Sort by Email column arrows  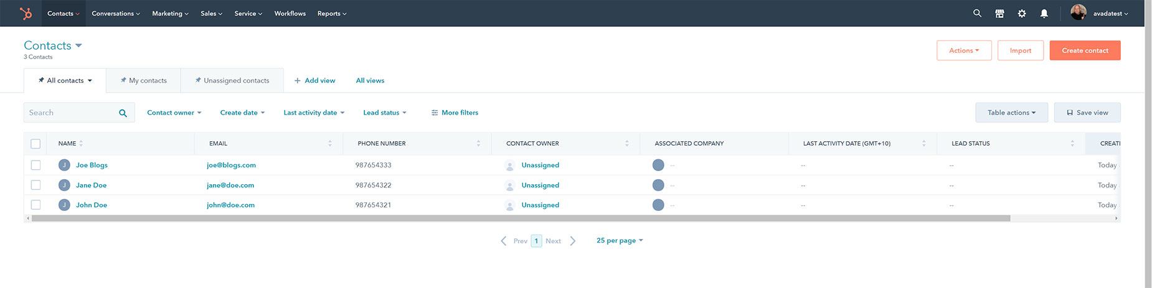[x=330, y=143]
